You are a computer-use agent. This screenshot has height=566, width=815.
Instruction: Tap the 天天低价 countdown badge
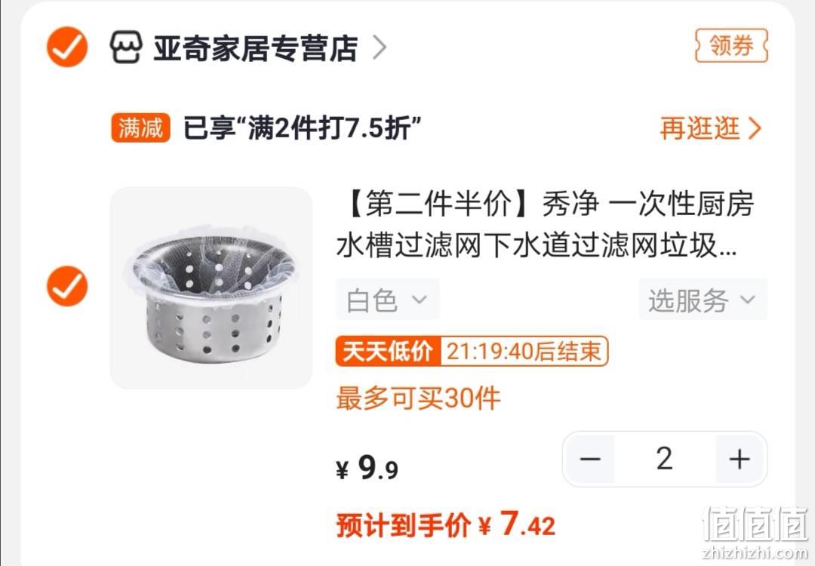coord(472,352)
